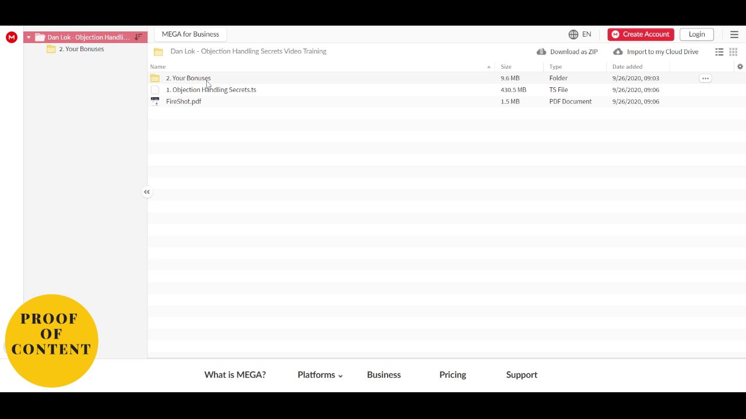Open the MEGA for Business tab

click(x=191, y=34)
